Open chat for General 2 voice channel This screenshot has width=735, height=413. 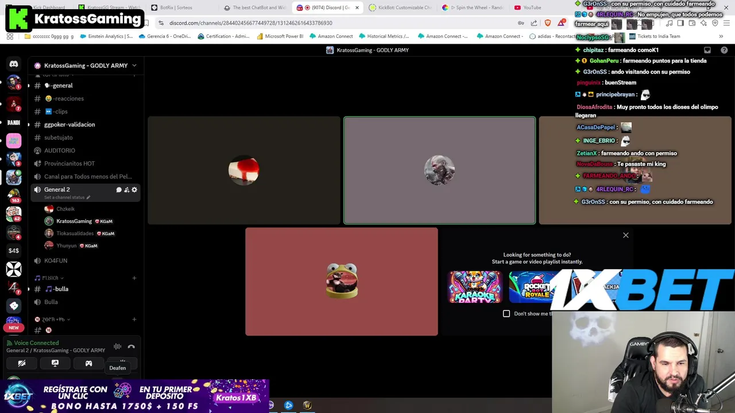[x=119, y=190]
